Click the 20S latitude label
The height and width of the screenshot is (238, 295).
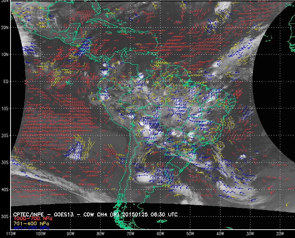(x=5, y=135)
